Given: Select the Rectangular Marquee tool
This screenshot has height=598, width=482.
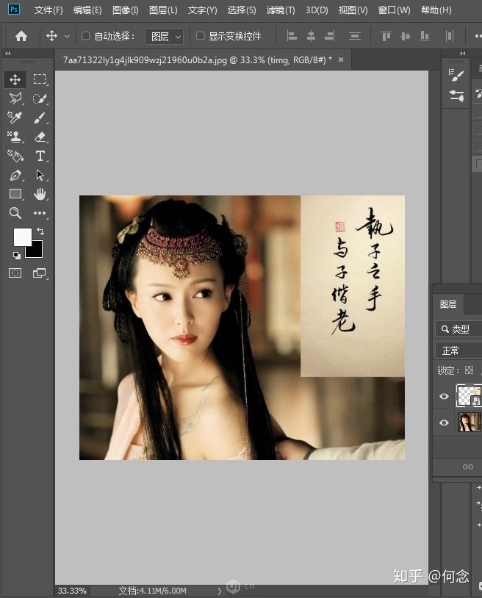Looking at the screenshot, I should (x=40, y=79).
